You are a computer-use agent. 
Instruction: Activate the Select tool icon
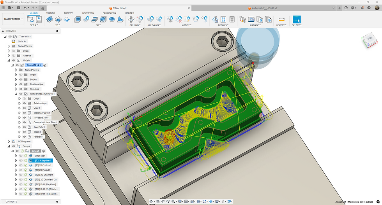(297, 19)
